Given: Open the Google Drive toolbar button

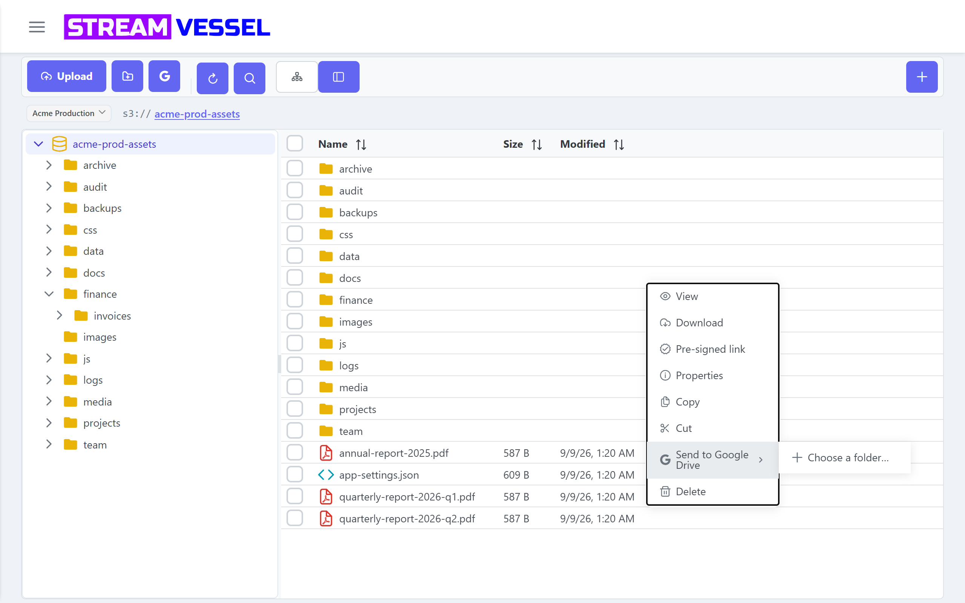Looking at the screenshot, I should click(x=164, y=76).
